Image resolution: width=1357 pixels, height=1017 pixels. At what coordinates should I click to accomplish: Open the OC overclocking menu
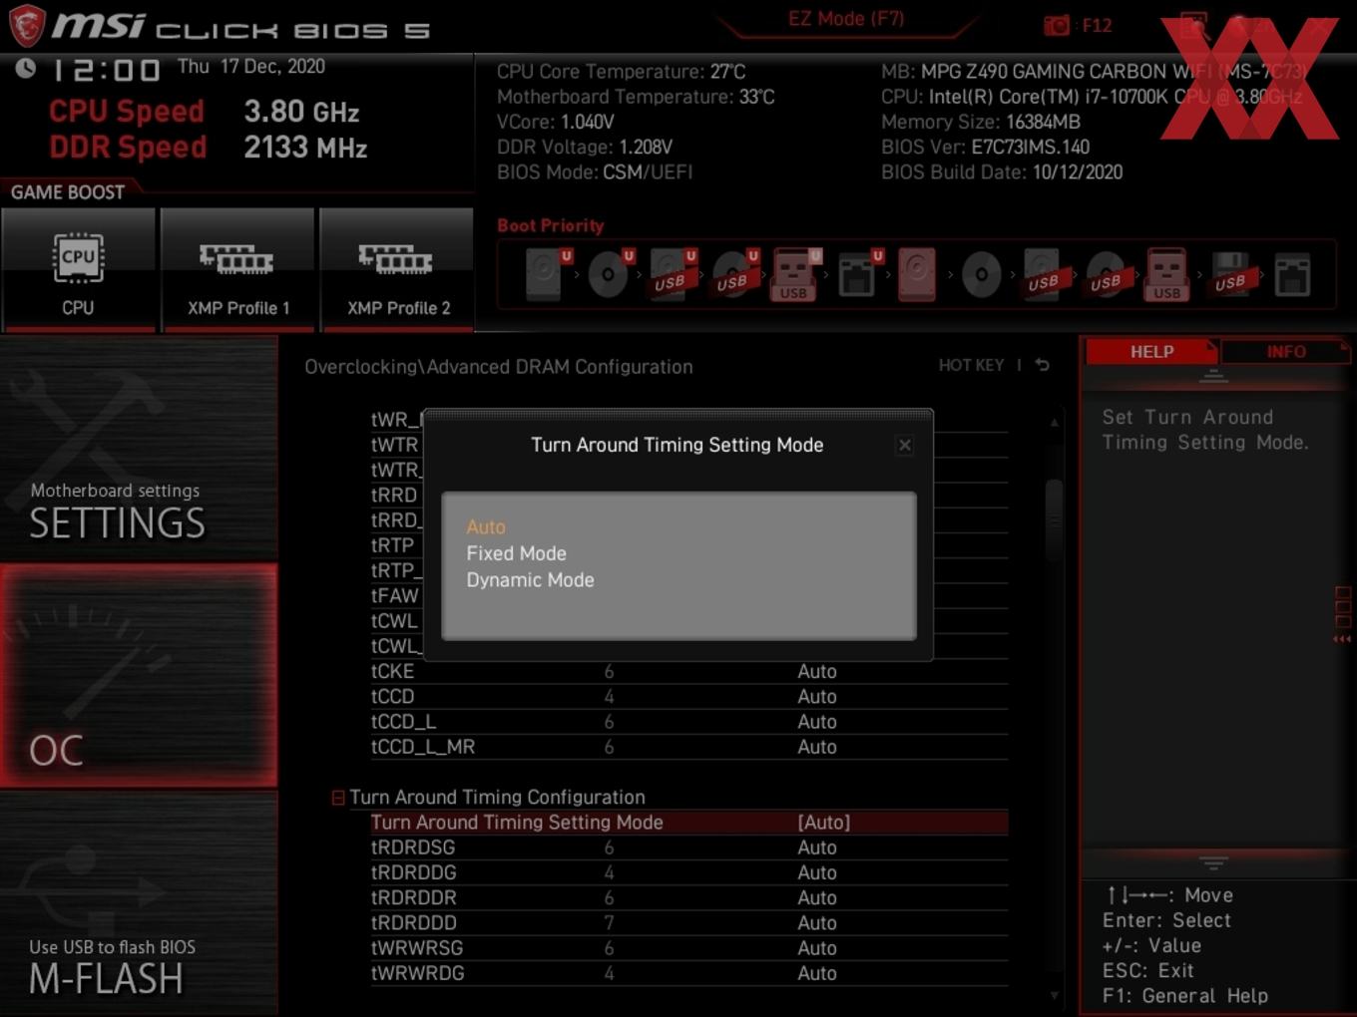[x=139, y=675]
